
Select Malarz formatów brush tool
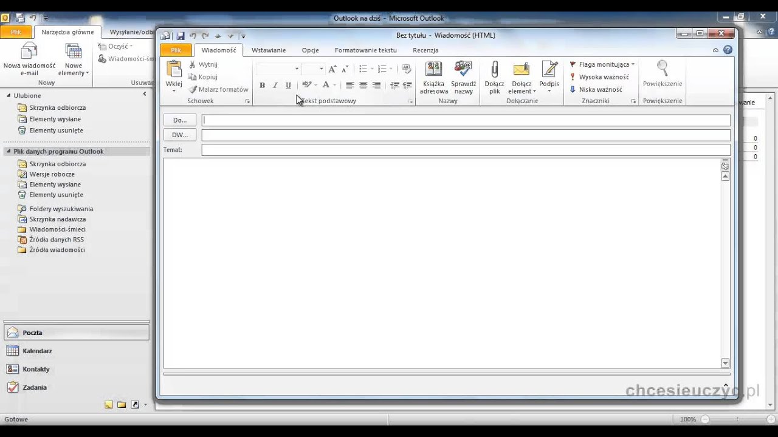point(219,90)
